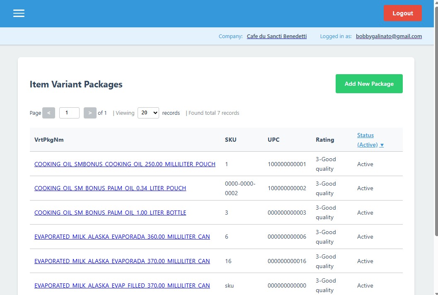Image resolution: width=438 pixels, height=295 pixels.
Task: Click the Rating column header
Action: pos(325,140)
